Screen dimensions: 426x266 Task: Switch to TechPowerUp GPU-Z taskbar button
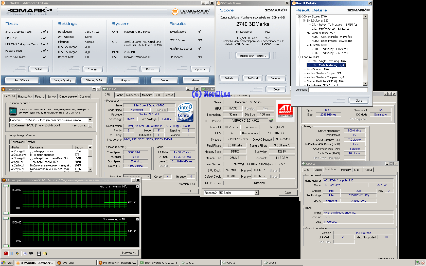[159, 263]
